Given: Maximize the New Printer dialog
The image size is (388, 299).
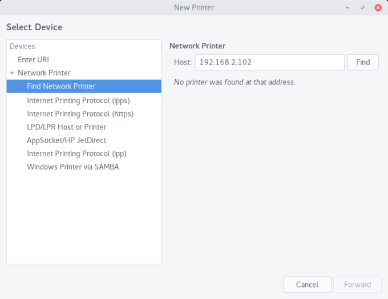Looking at the screenshot, I should 362,7.
